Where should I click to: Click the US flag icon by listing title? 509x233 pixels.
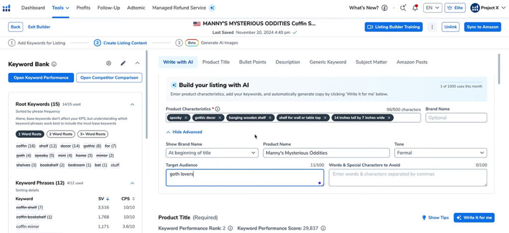point(197,24)
